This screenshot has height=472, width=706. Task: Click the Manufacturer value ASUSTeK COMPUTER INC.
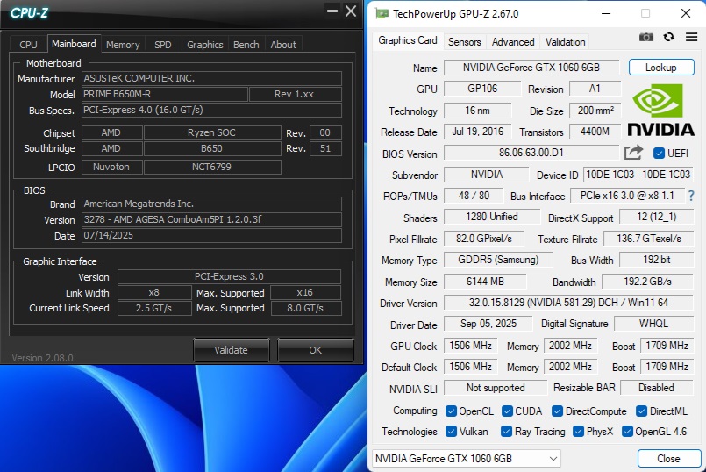point(211,78)
